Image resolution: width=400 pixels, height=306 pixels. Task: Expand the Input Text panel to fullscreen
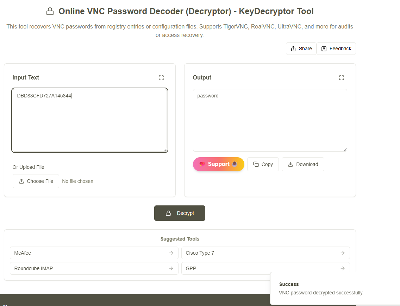(x=161, y=78)
